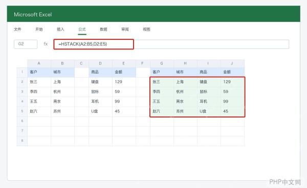Click cell I4 containing 耳机
307x188 pixels.
coord(209,102)
